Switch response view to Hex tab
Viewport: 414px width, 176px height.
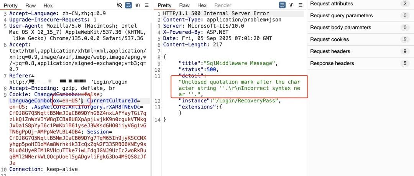click(202, 5)
